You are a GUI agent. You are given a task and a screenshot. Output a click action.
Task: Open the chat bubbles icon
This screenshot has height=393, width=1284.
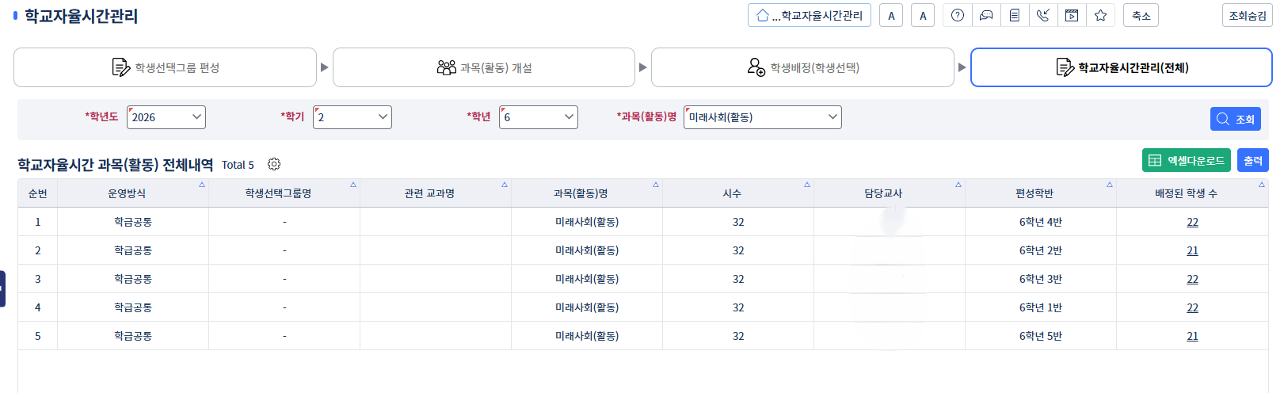click(986, 15)
